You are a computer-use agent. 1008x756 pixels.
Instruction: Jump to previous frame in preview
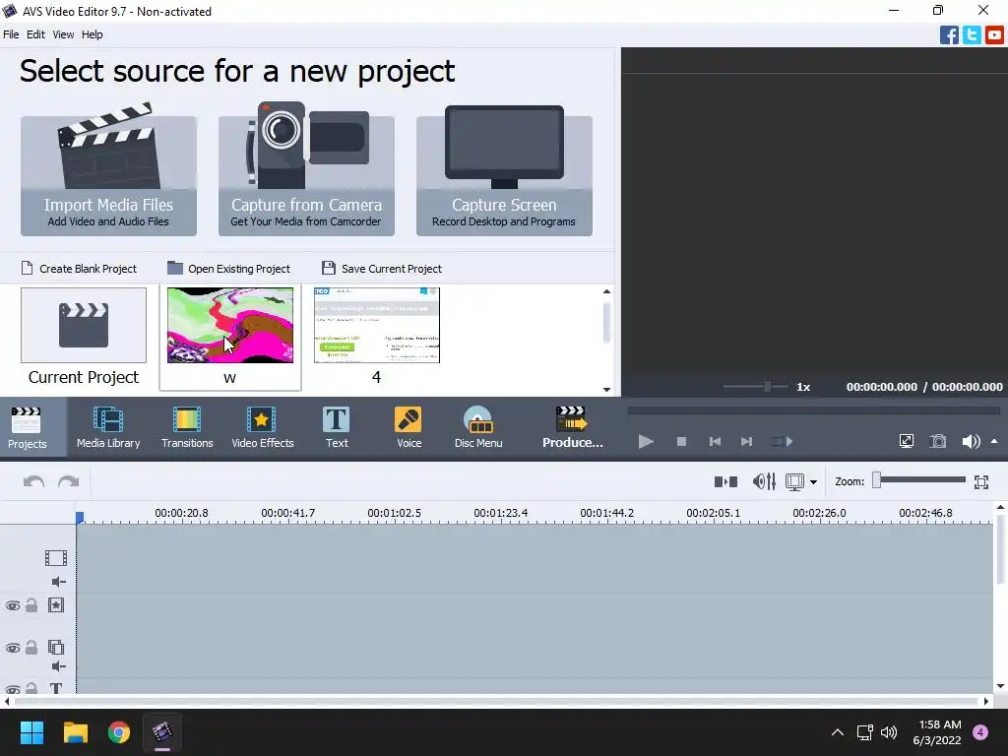(x=715, y=442)
